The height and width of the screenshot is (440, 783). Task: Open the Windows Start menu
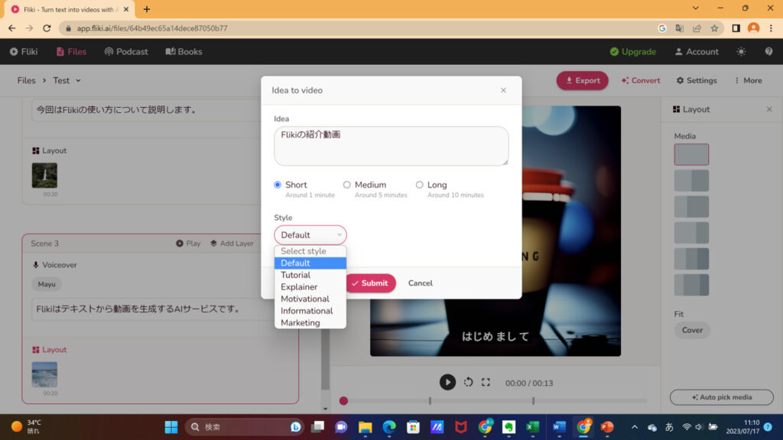coord(171,427)
